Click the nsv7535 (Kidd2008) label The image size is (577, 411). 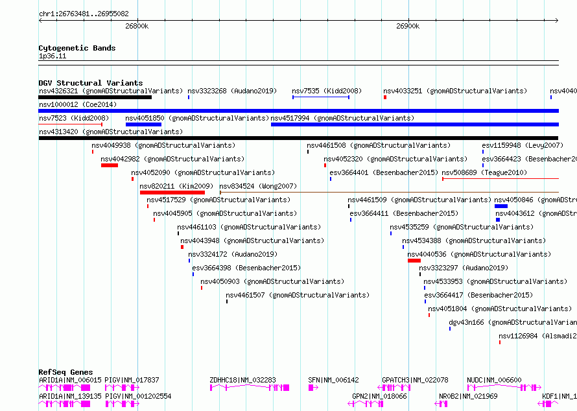pyautogui.click(x=327, y=91)
